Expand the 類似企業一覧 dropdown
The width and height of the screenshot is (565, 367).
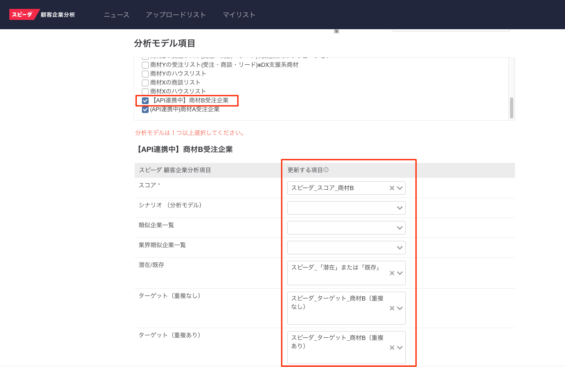click(399, 228)
